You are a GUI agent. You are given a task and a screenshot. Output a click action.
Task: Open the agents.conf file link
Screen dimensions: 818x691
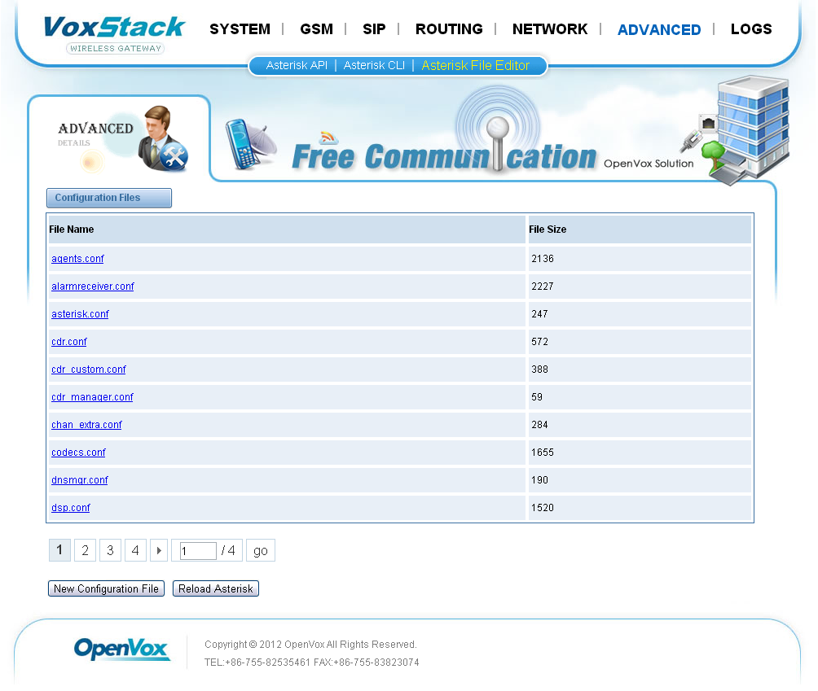click(77, 259)
